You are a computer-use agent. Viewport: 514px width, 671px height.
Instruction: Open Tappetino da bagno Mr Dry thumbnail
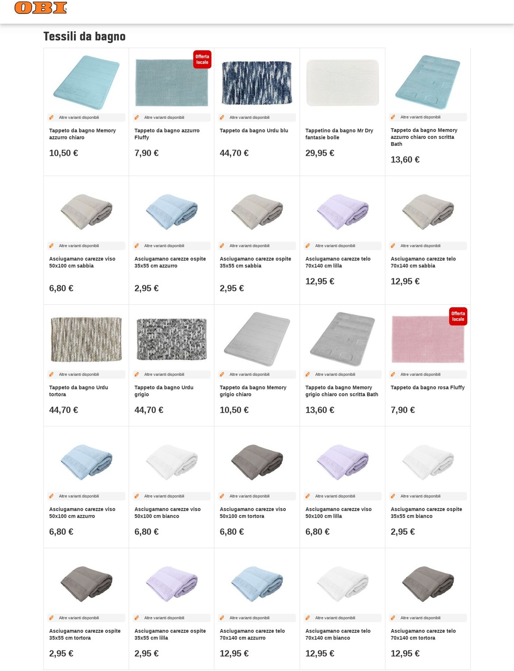click(343, 83)
